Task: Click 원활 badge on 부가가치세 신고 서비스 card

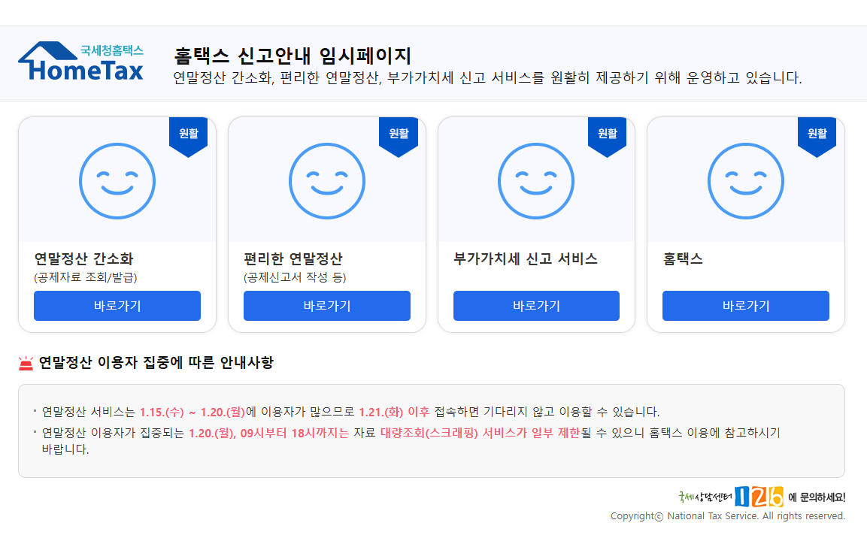Action: click(607, 137)
